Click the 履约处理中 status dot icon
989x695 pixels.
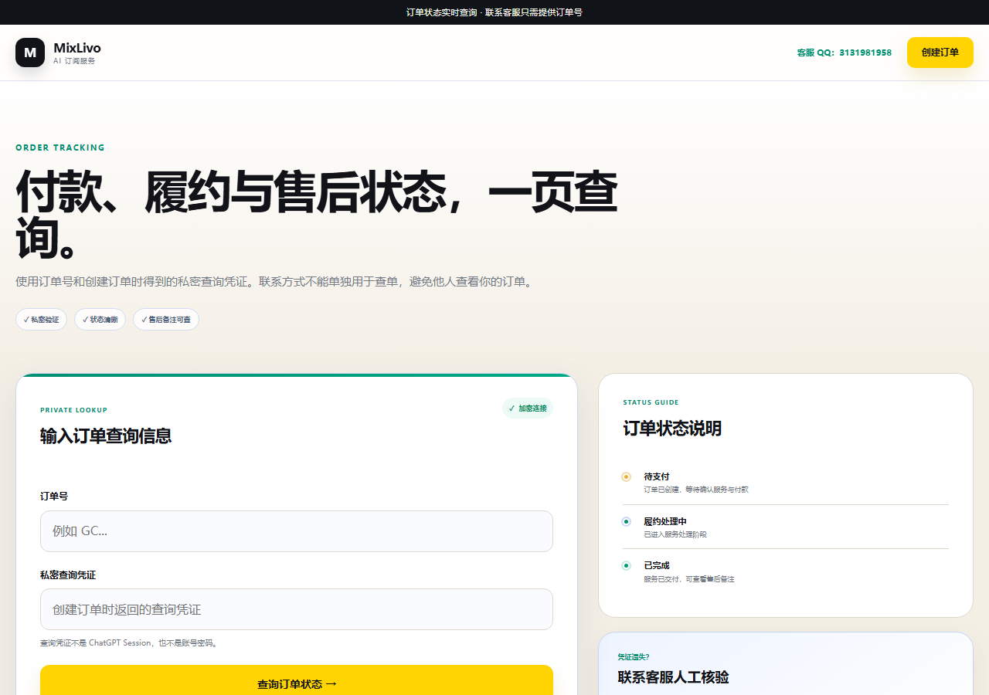click(x=627, y=521)
